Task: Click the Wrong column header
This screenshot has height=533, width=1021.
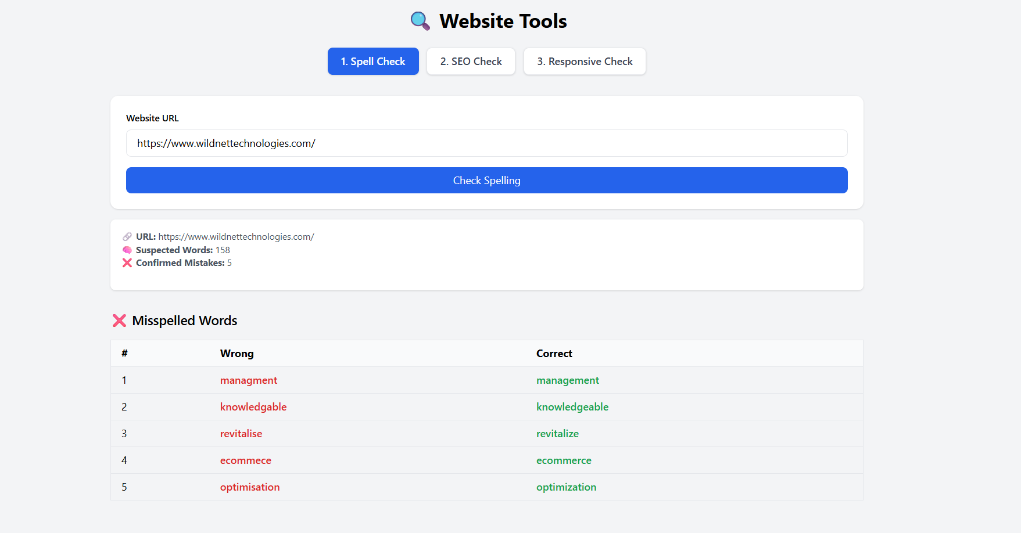Action: coord(237,353)
